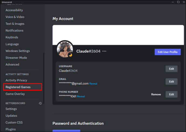Go to Voice & Video settings

(15, 17)
